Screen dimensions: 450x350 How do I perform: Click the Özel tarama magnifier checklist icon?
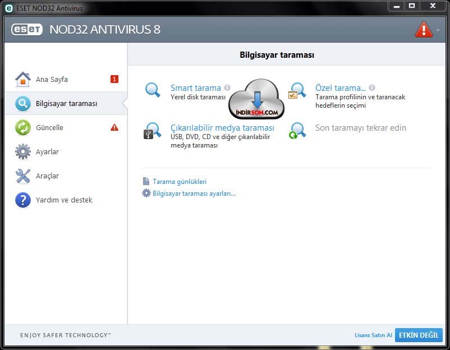[297, 90]
